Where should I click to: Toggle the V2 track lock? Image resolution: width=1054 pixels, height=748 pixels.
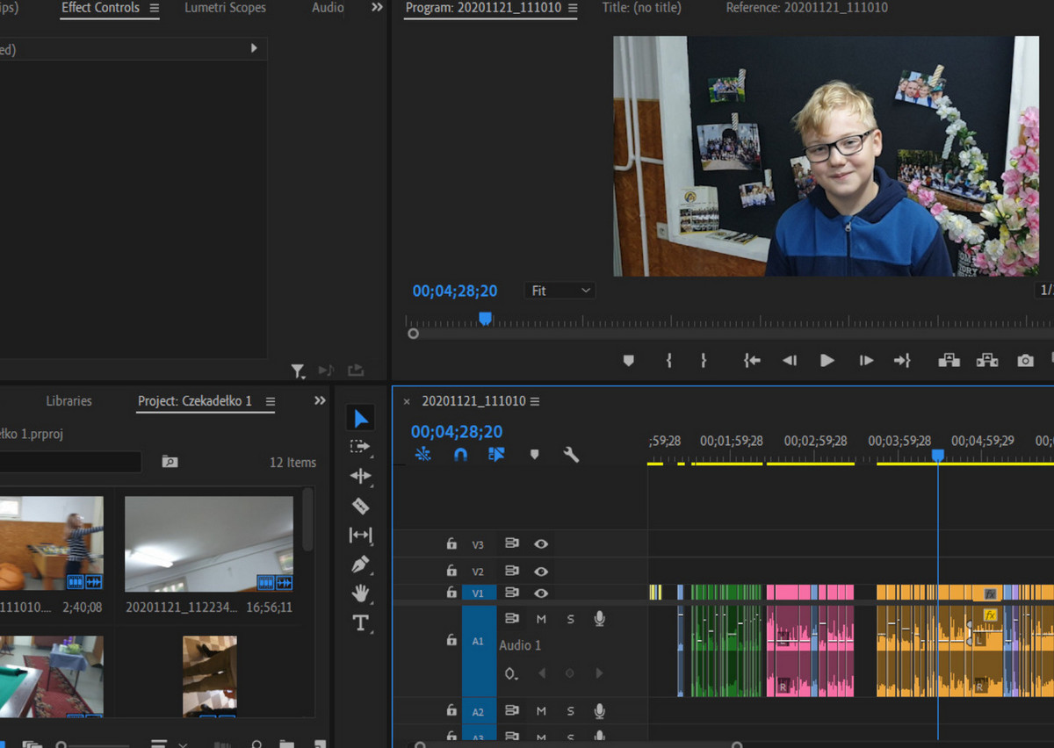pos(451,572)
